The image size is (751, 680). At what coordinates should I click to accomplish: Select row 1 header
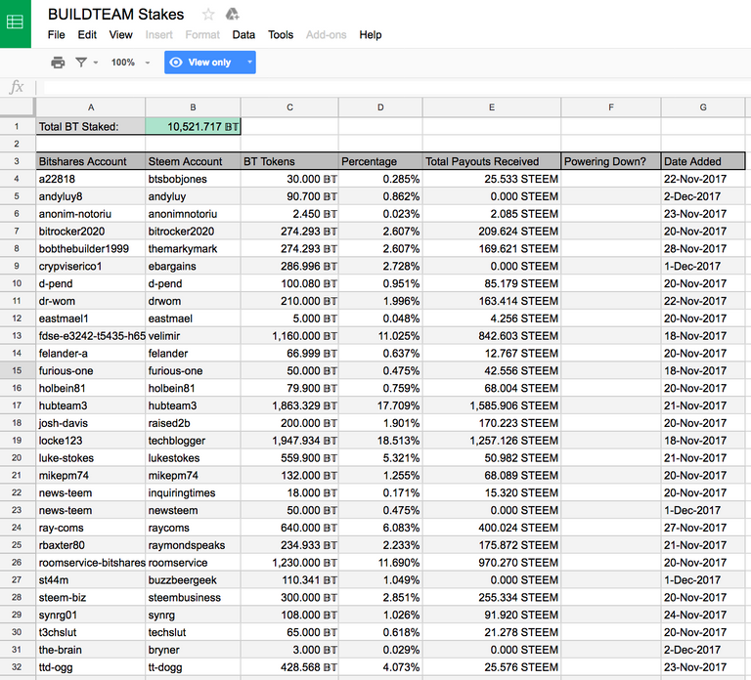point(18,126)
